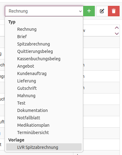Collapse the Rechnung dropdown via its arrow
122x155 pixels.
click(80, 11)
